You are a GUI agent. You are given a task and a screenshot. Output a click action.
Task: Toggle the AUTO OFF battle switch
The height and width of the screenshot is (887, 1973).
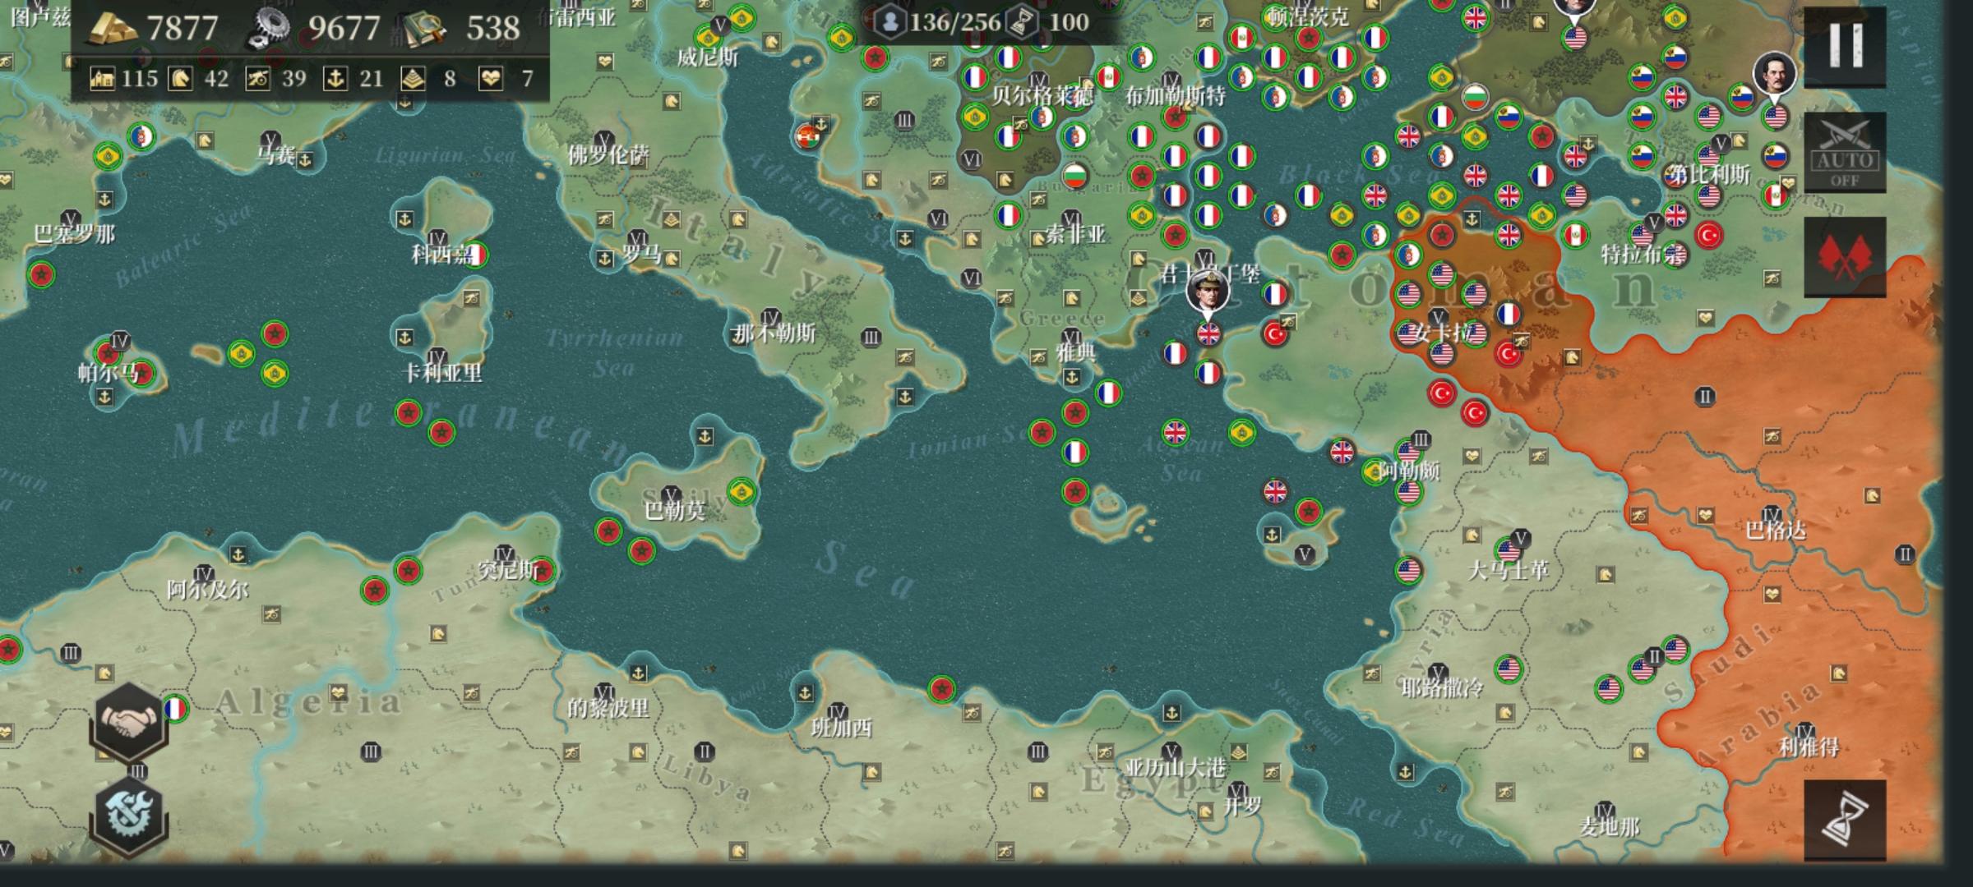click(1844, 153)
